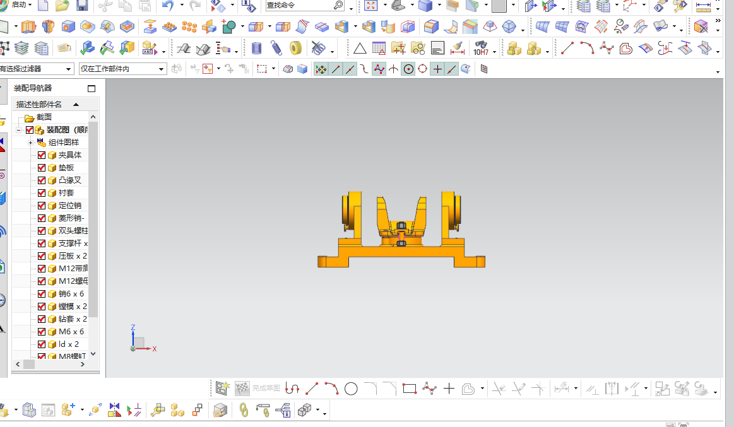The height and width of the screenshot is (427, 734).
Task: Toggle the 装配图 top assembly checkbox
Action: (x=30, y=129)
